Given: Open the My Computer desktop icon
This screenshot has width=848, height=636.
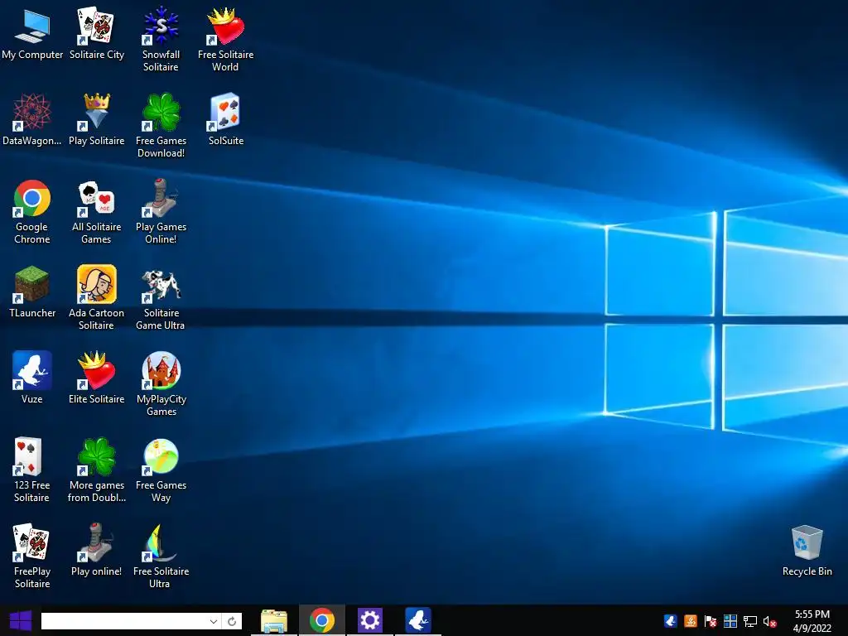Looking at the screenshot, I should [x=32, y=33].
